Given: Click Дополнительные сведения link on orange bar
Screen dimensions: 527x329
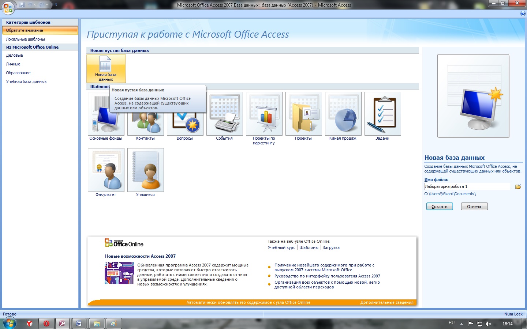Looking at the screenshot, I should click(387, 302).
